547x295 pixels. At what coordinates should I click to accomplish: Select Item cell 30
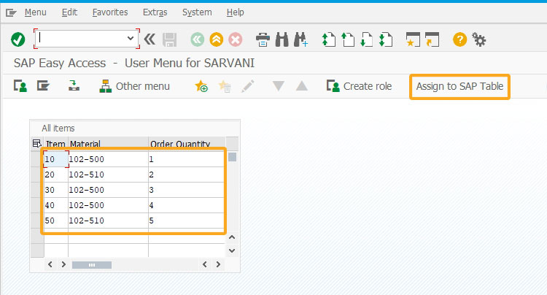tap(56, 190)
